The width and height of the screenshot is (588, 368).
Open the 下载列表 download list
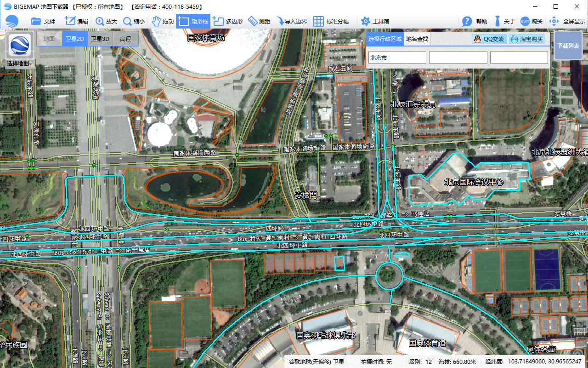point(568,46)
